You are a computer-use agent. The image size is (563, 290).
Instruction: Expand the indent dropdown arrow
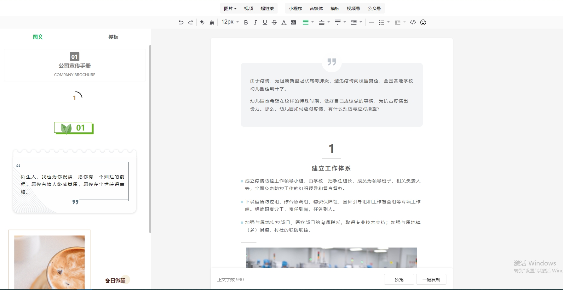point(361,22)
